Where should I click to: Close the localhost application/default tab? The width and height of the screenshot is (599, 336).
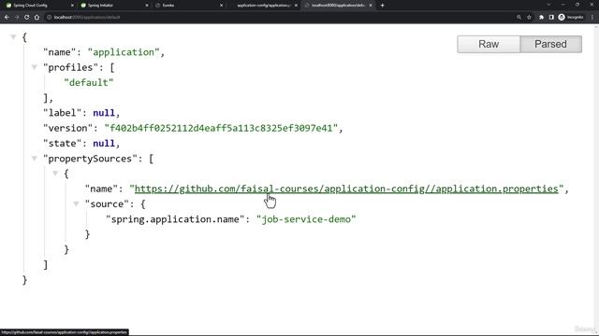pos(371,6)
